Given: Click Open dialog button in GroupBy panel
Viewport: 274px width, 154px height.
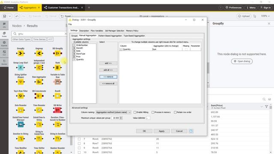Looking at the screenshot, I should click(x=242, y=61).
